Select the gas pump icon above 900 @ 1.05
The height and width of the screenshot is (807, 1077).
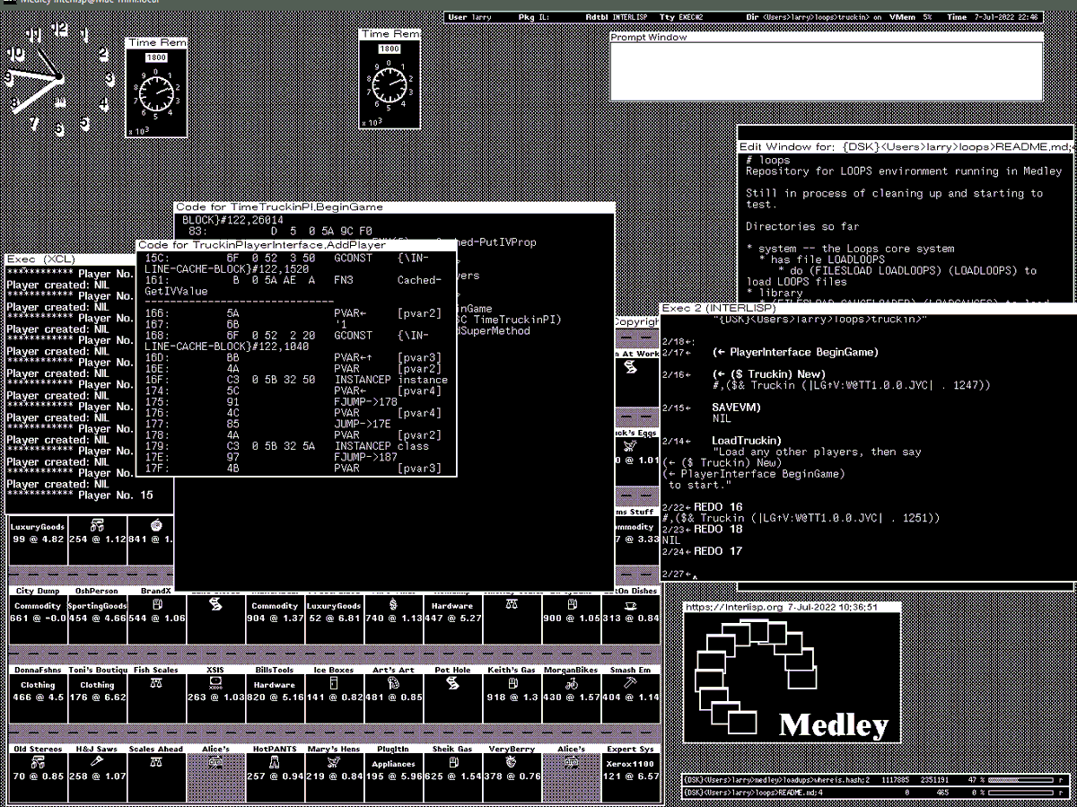tap(570, 606)
